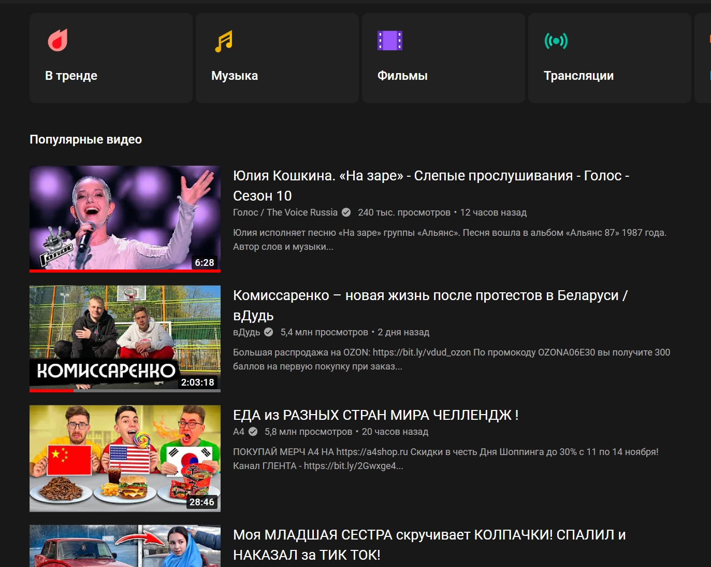Screen dimensions: 711x567
Task: Click the yellow music note icon
Action: pos(224,41)
